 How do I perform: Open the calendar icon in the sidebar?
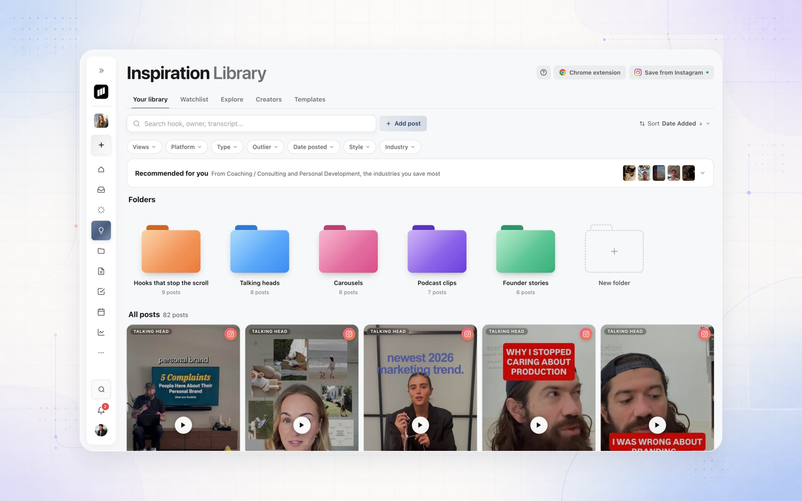tap(101, 312)
